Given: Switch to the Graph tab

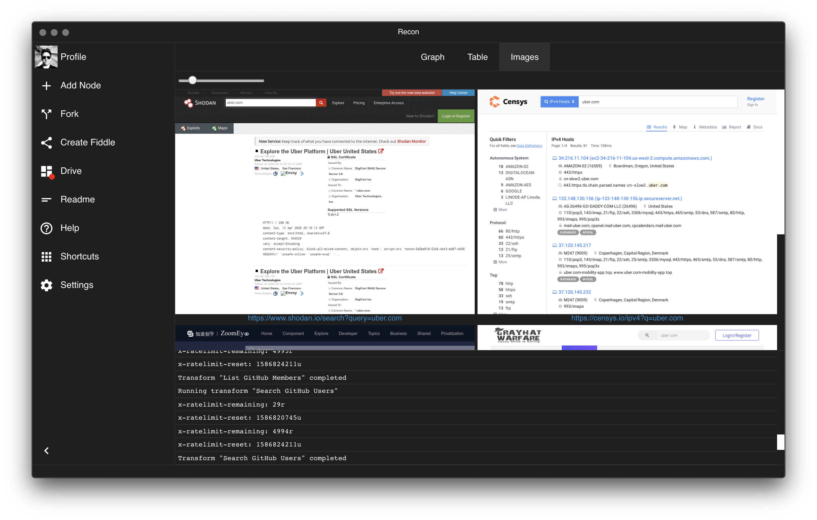Looking at the screenshot, I should (x=432, y=57).
